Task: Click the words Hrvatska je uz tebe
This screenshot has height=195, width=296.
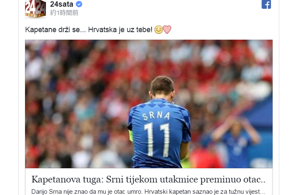Action: point(120,30)
